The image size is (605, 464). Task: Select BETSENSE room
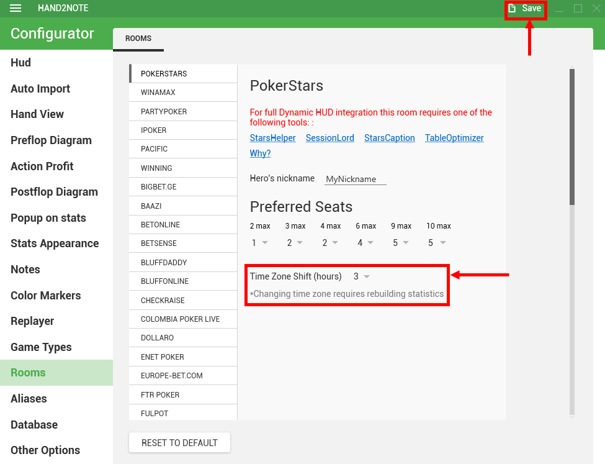(x=183, y=243)
